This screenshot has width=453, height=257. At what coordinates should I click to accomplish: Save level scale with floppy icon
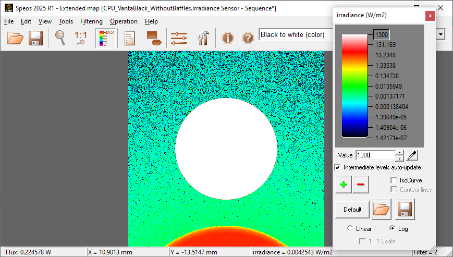click(x=405, y=209)
